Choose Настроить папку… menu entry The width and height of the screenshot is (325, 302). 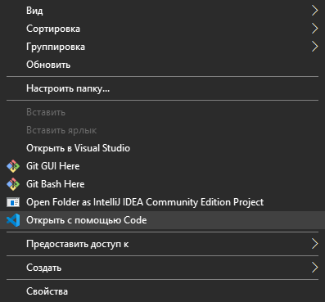click(x=162, y=88)
